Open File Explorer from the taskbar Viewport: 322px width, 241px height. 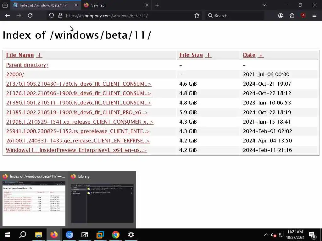tap(38, 235)
